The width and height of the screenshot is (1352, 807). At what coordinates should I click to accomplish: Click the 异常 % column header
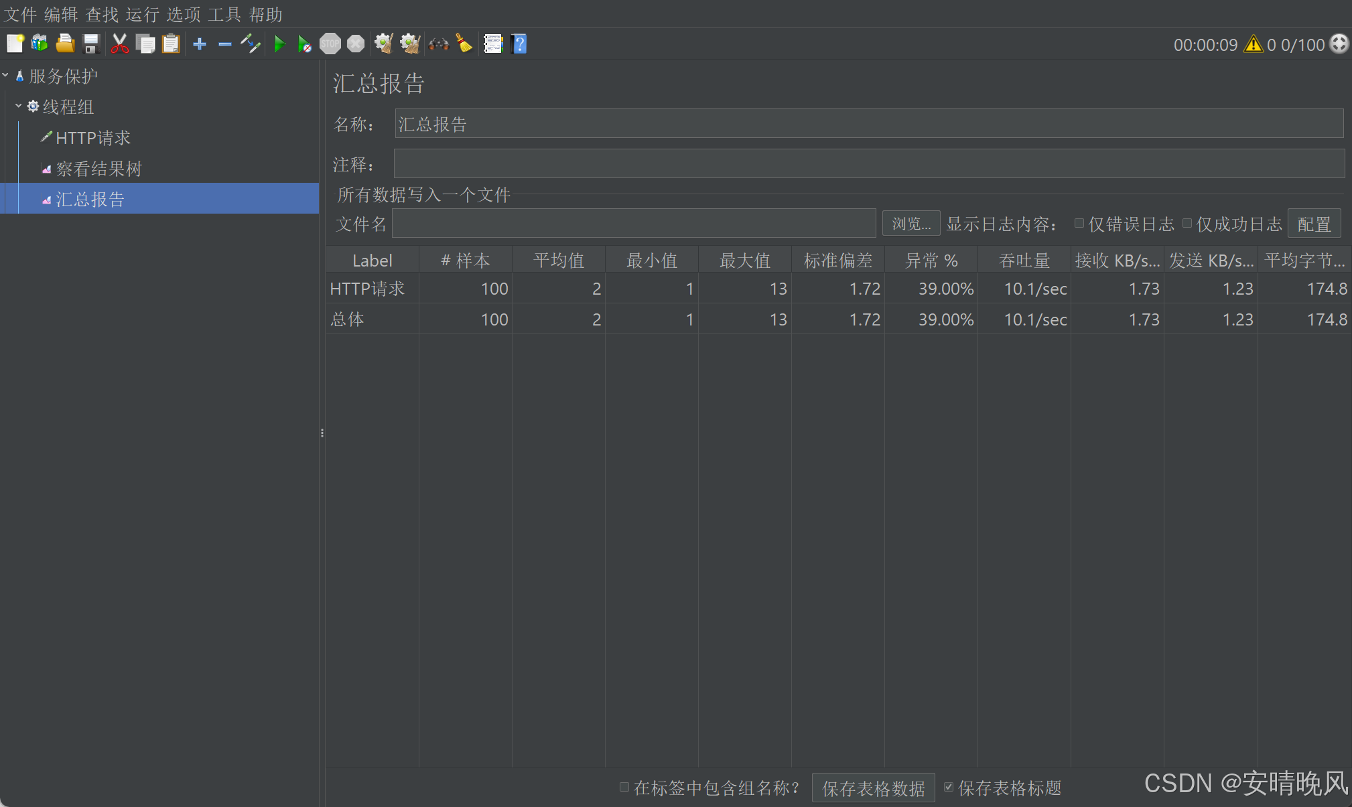[931, 261]
